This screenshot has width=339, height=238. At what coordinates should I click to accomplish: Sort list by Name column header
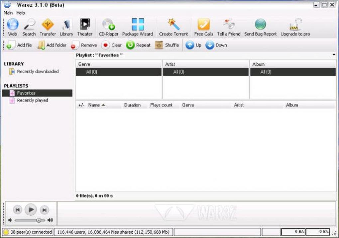point(96,105)
